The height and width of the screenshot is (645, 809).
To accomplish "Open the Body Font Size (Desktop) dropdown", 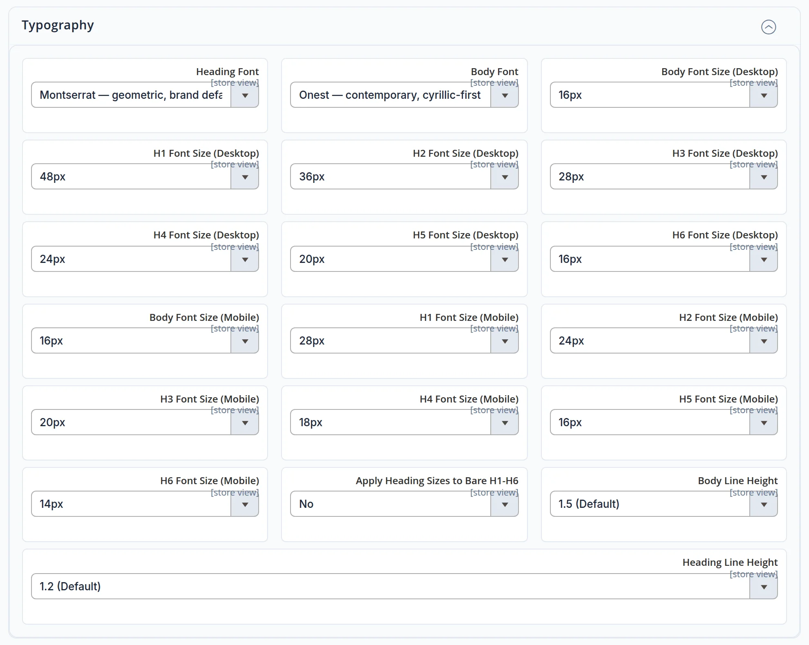I will click(x=664, y=95).
